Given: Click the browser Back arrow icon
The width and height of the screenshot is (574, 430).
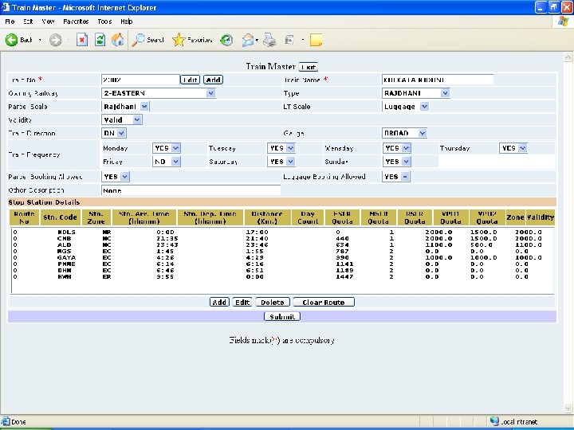Looking at the screenshot, I should 13,40.
